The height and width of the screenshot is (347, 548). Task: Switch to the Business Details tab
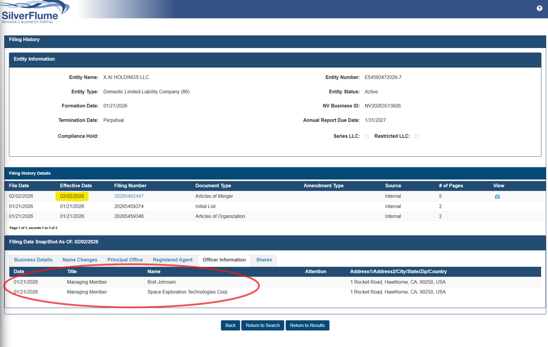pyautogui.click(x=33, y=260)
